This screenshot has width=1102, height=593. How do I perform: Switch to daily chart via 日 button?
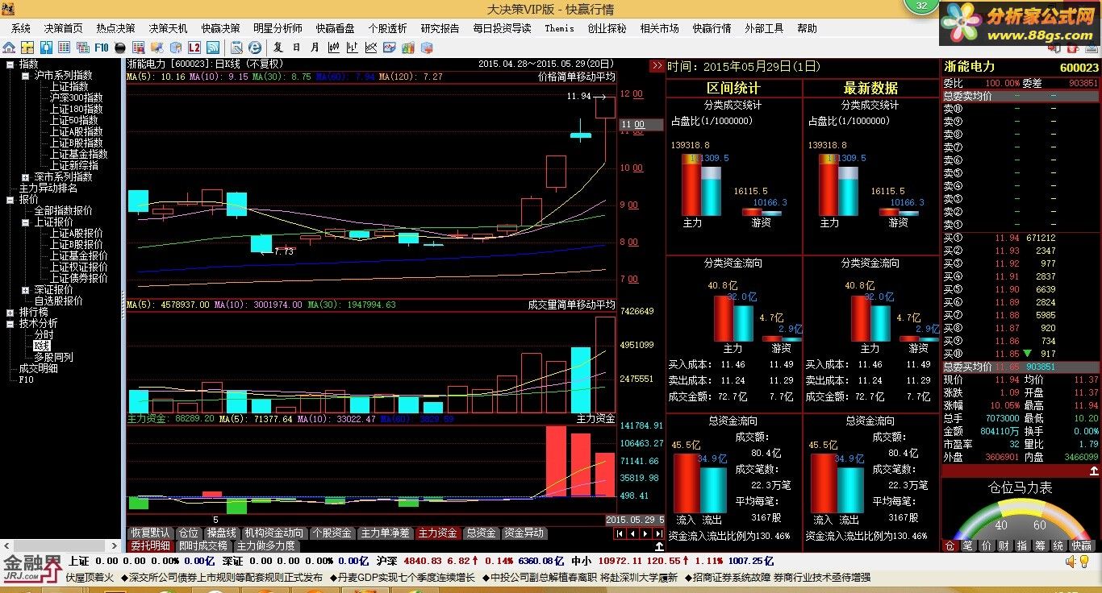[x=297, y=48]
